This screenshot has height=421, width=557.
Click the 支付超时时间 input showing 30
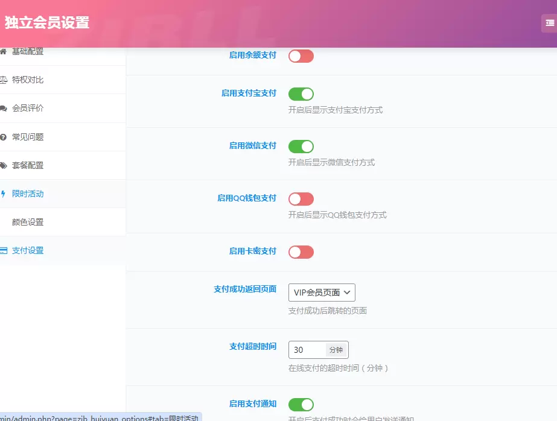tap(307, 350)
